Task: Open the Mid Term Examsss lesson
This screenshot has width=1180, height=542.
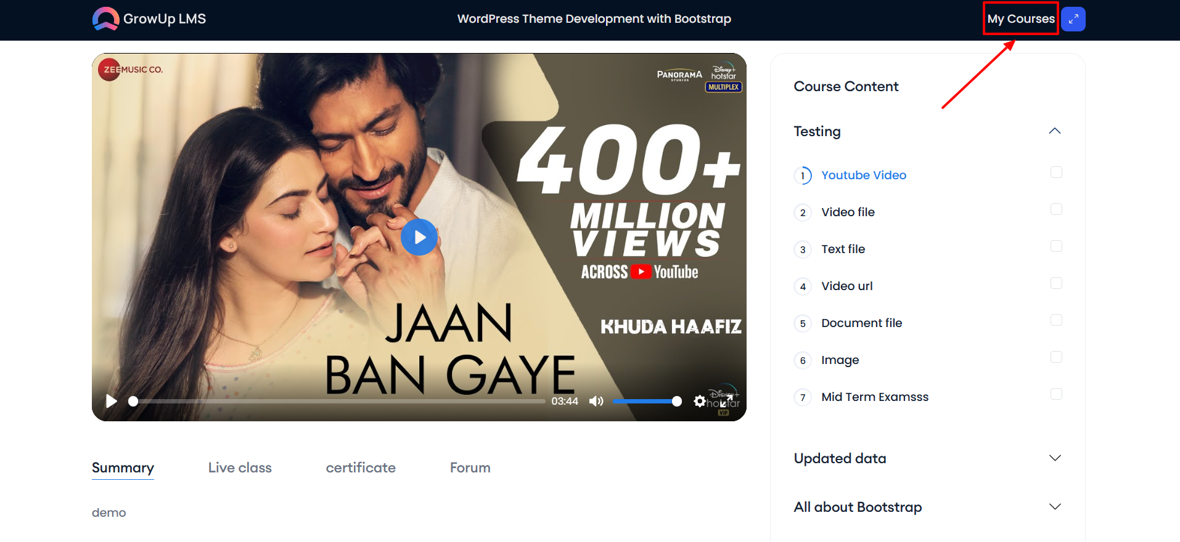Action: (x=875, y=397)
